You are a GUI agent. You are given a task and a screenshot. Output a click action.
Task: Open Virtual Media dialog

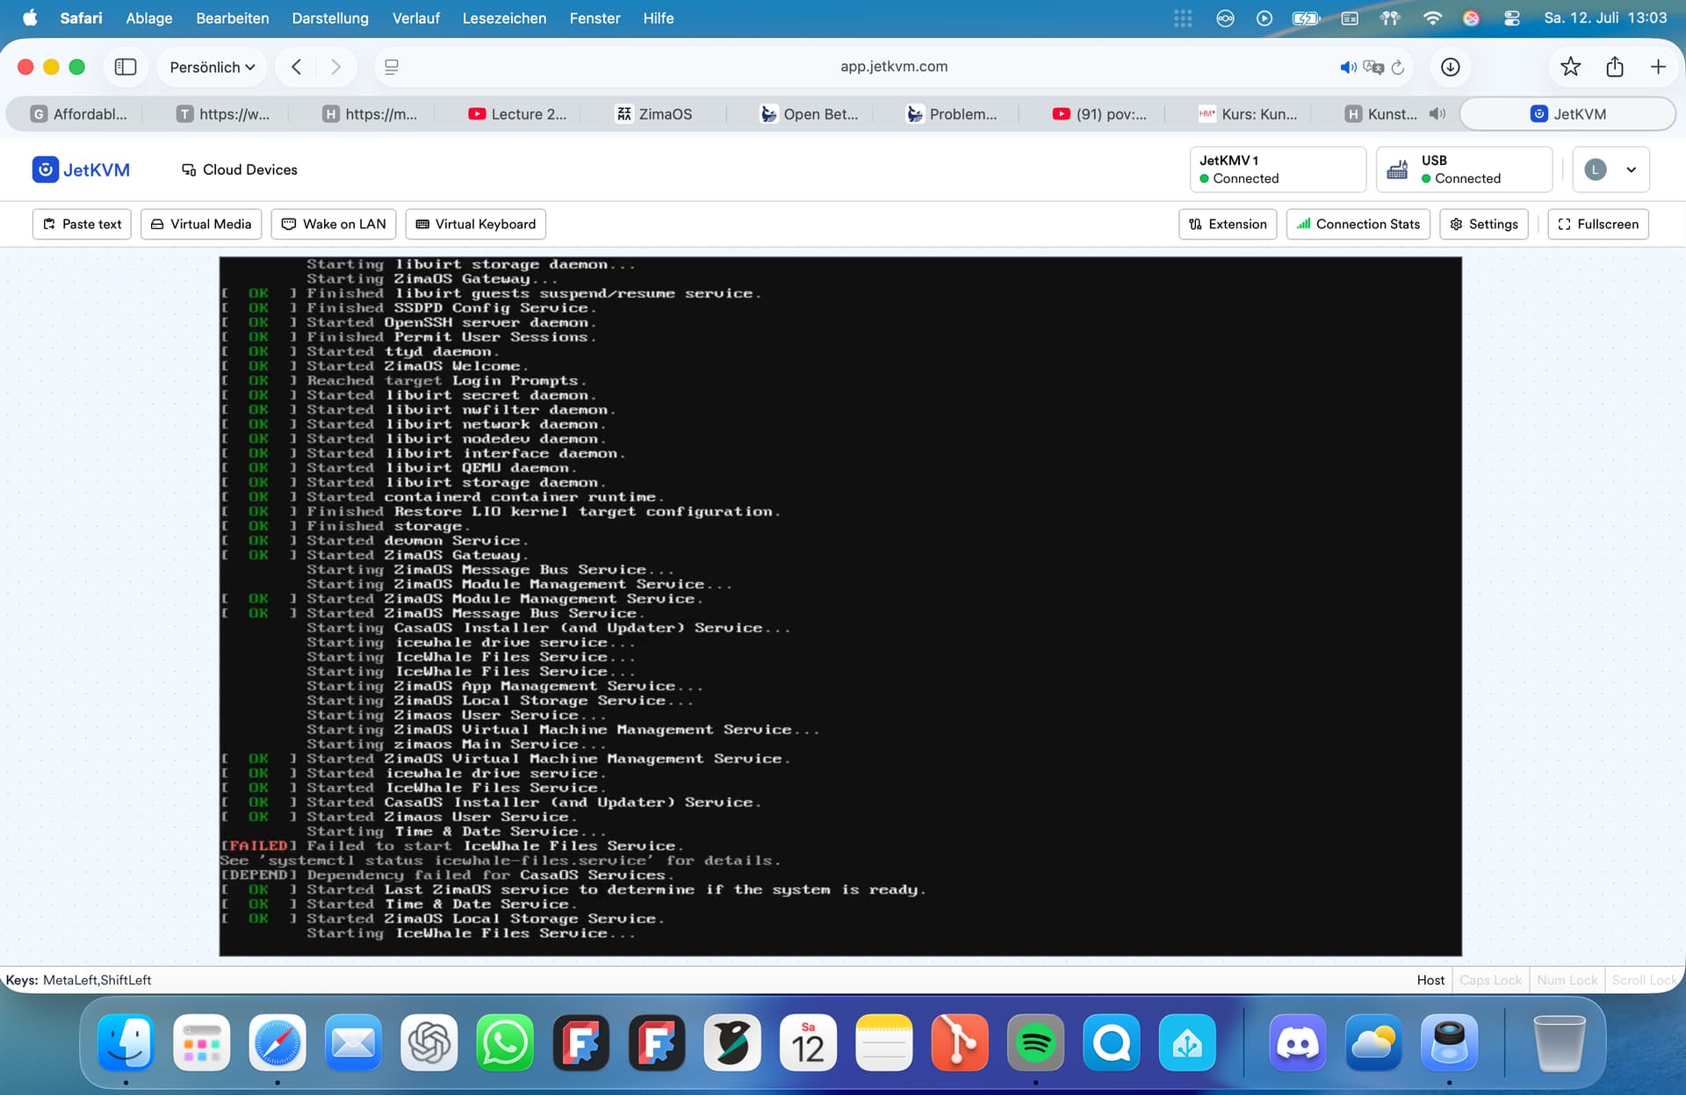201,224
